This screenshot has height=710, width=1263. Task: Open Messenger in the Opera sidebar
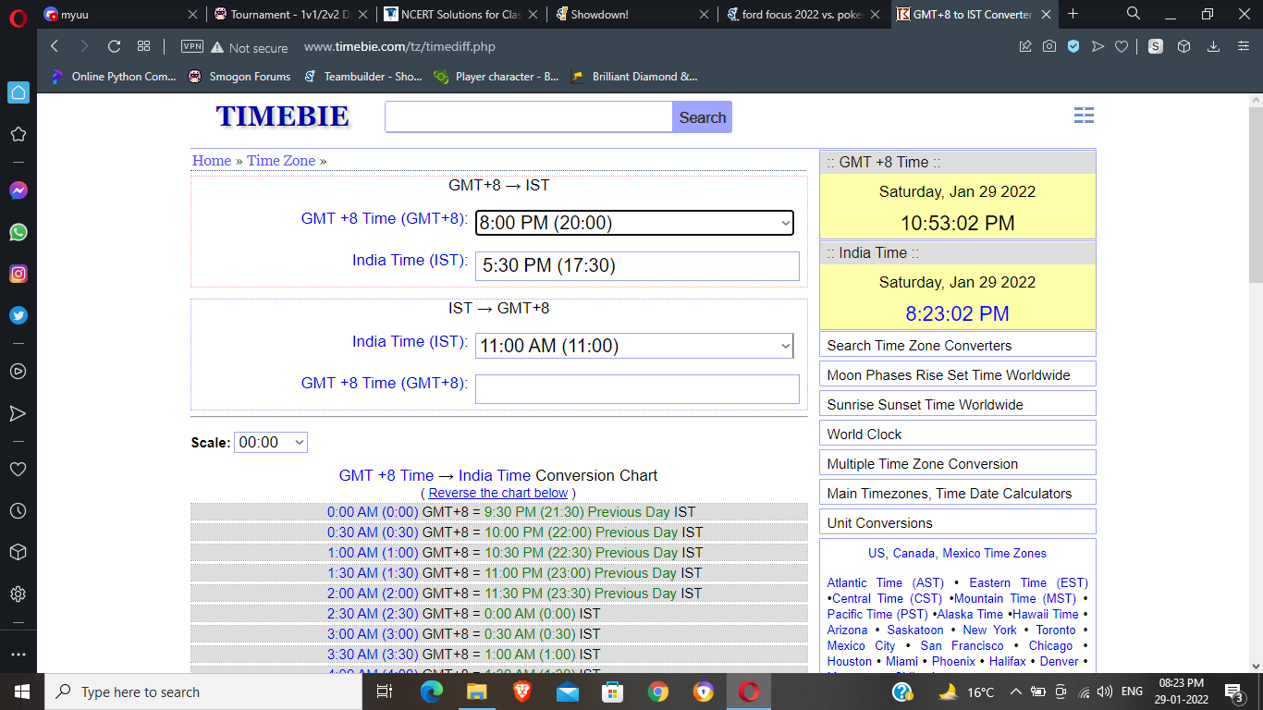(18, 190)
